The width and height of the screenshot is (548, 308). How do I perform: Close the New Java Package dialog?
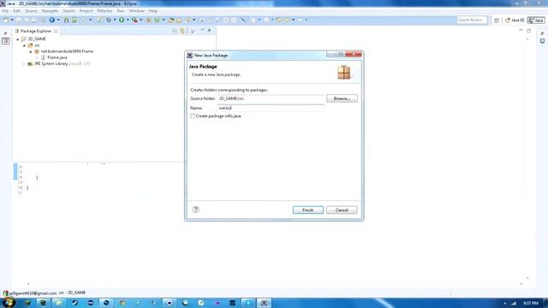[354, 54]
